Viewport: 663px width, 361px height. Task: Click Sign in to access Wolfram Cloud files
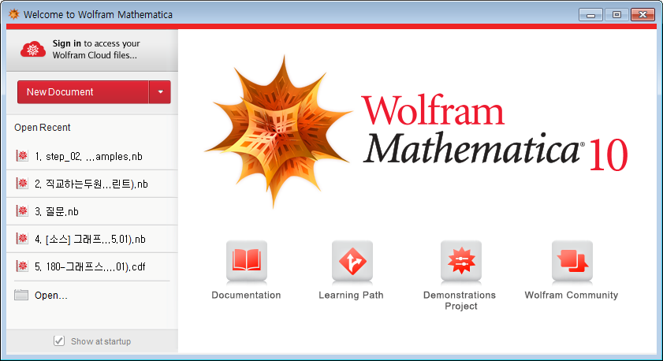pyautogui.click(x=96, y=50)
